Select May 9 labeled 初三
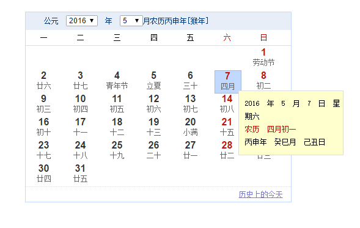The height and width of the screenshot is (228, 360). click(43, 104)
